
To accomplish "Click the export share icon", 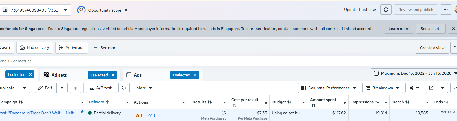I will click(x=431, y=88).
